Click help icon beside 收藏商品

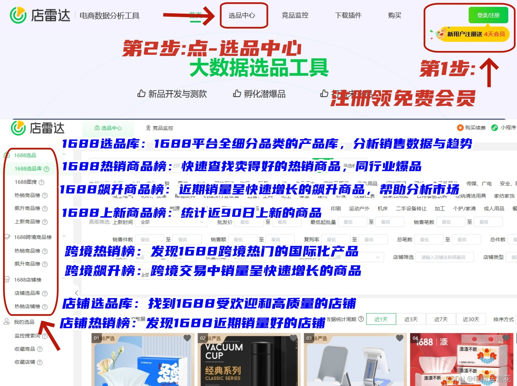pyautogui.click(x=40, y=349)
